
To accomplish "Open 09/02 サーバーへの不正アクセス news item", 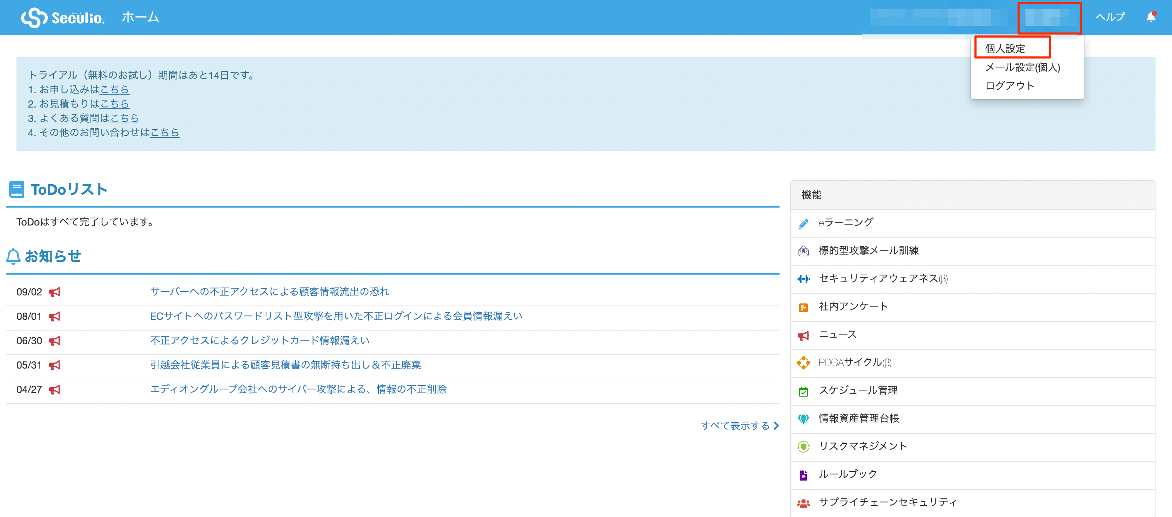I will pos(269,292).
